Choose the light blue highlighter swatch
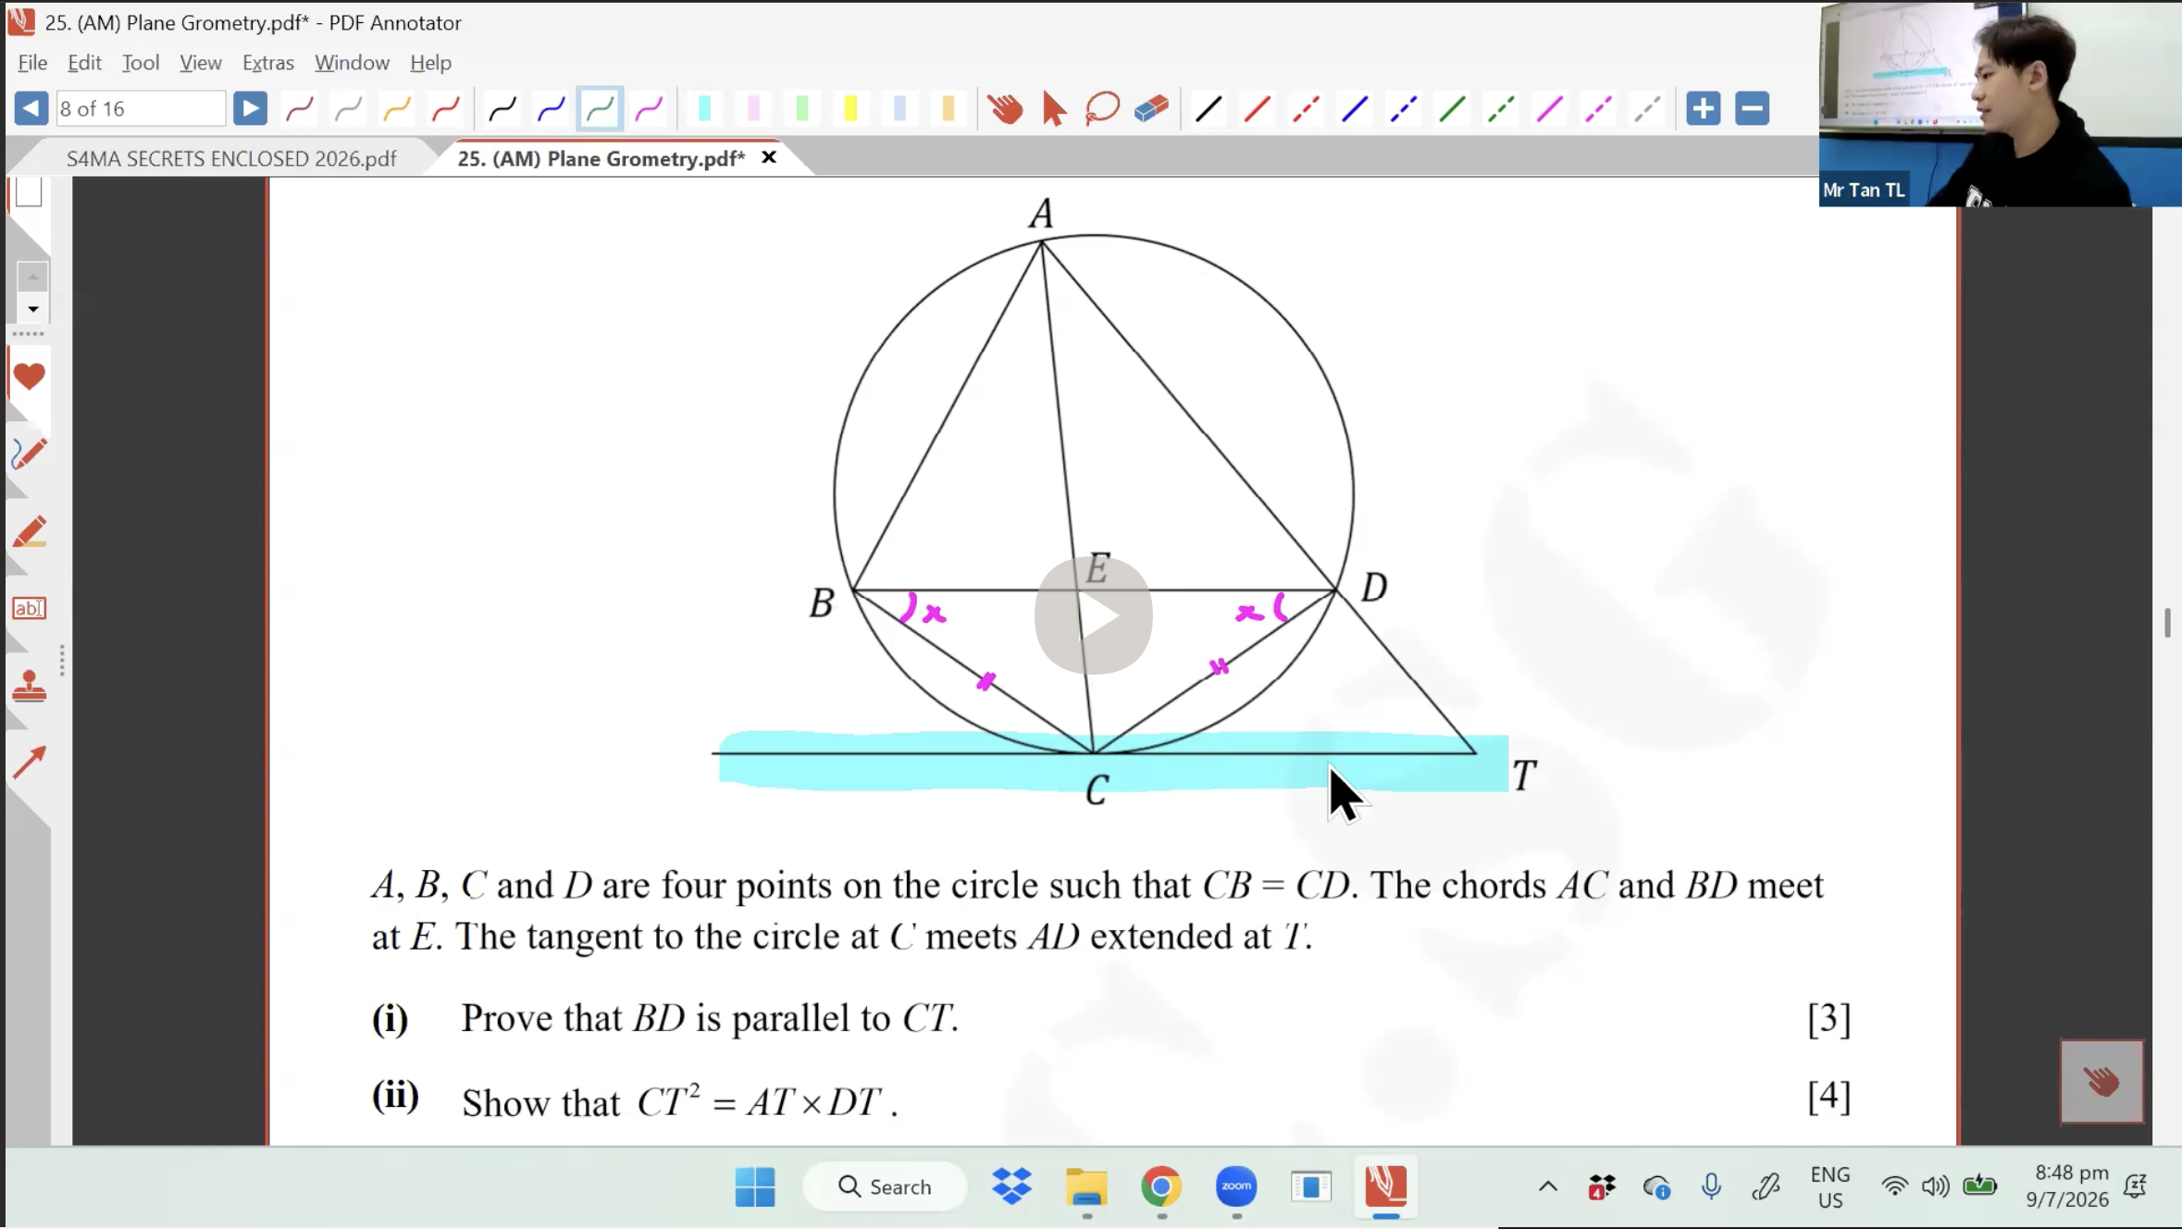Viewport: 2182px width, 1229px height. point(899,109)
